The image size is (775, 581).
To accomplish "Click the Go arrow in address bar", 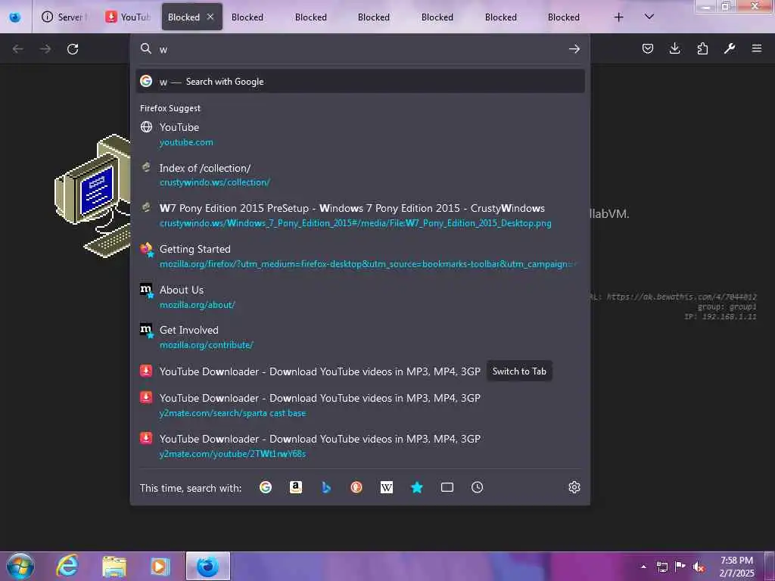I will (x=574, y=49).
